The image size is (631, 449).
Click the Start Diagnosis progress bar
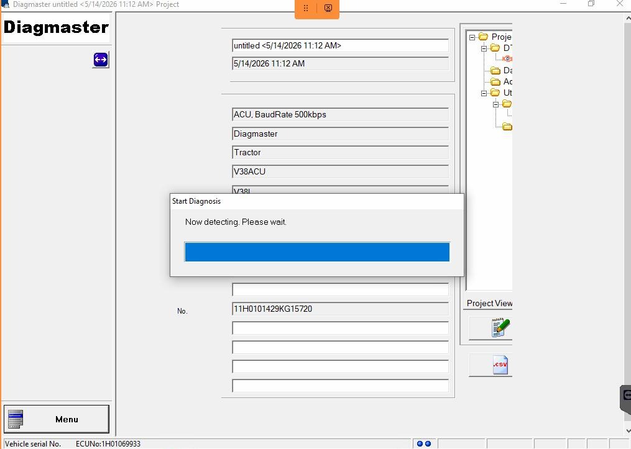[317, 252]
